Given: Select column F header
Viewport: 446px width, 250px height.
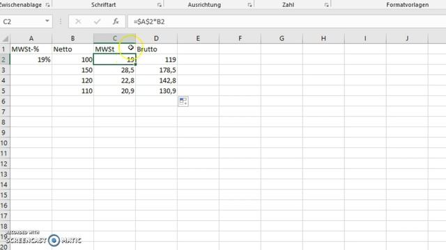Looking at the screenshot, I should pyautogui.click(x=240, y=38).
